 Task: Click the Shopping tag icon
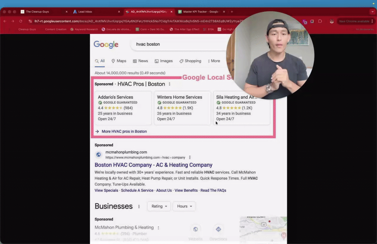pos(181,61)
